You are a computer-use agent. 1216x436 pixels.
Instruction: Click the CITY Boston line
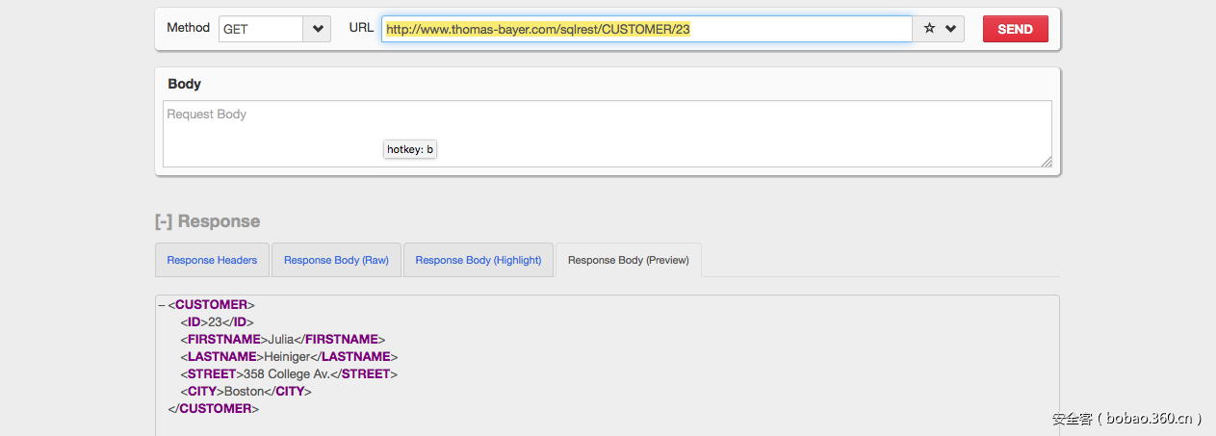246,392
